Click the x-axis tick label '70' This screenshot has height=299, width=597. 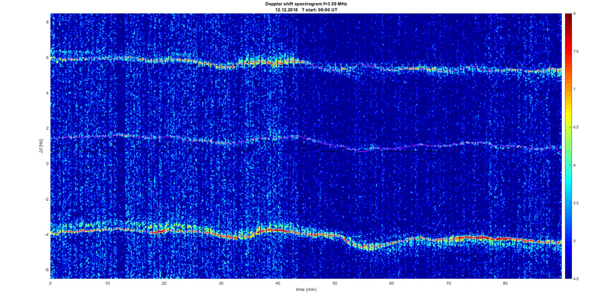click(448, 283)
